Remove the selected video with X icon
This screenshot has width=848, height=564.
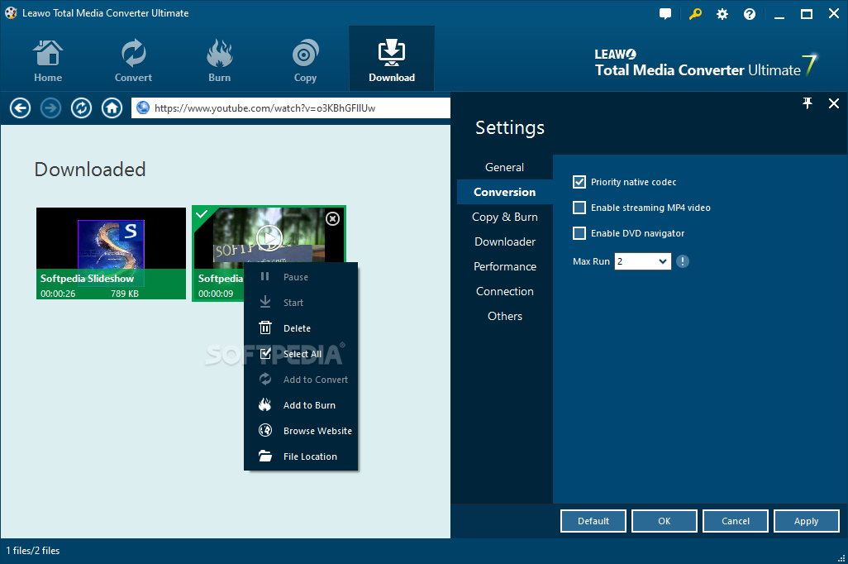[332, 218]
